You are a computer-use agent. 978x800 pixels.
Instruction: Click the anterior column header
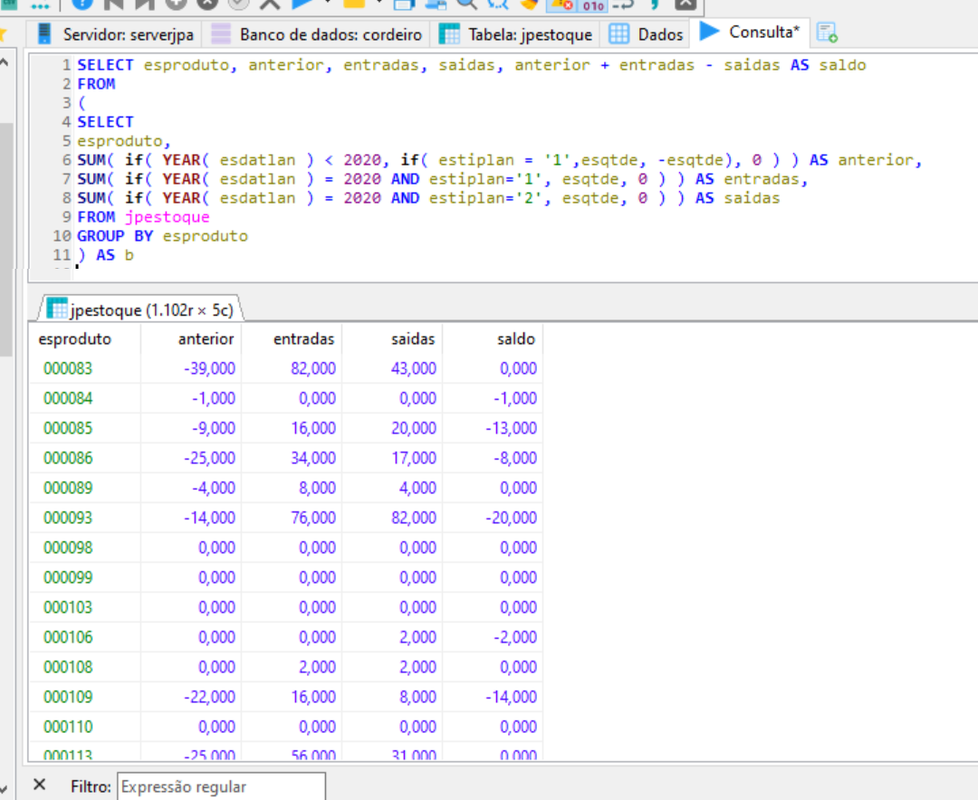click(206, 339)
